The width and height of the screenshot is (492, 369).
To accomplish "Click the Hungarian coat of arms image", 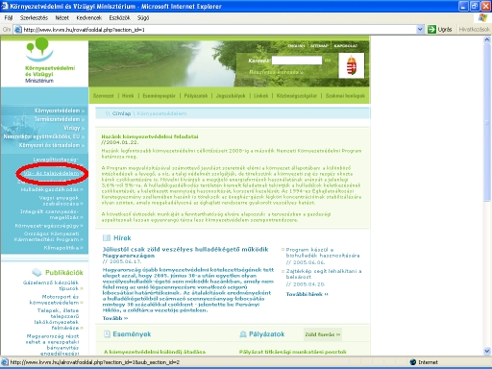I will 352,65.
